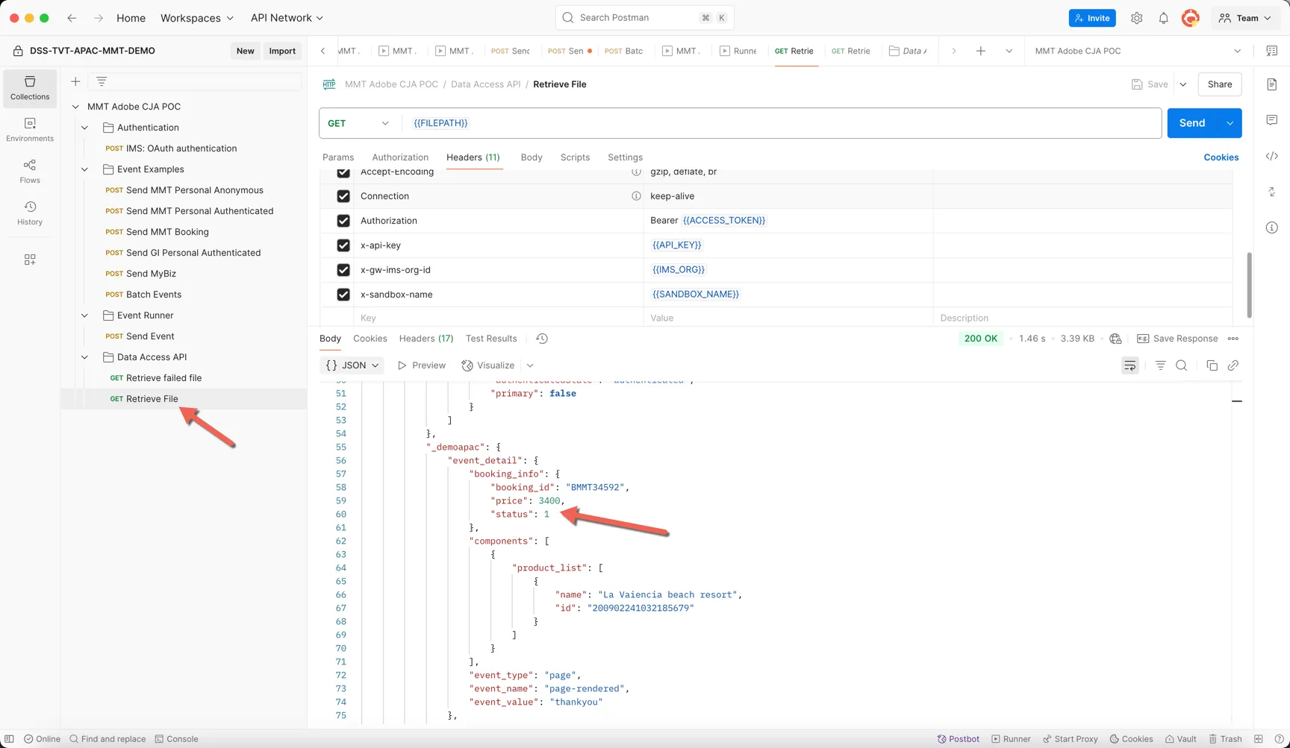
Task: Open the Collections sidebar panel
Action: [30, 88]
